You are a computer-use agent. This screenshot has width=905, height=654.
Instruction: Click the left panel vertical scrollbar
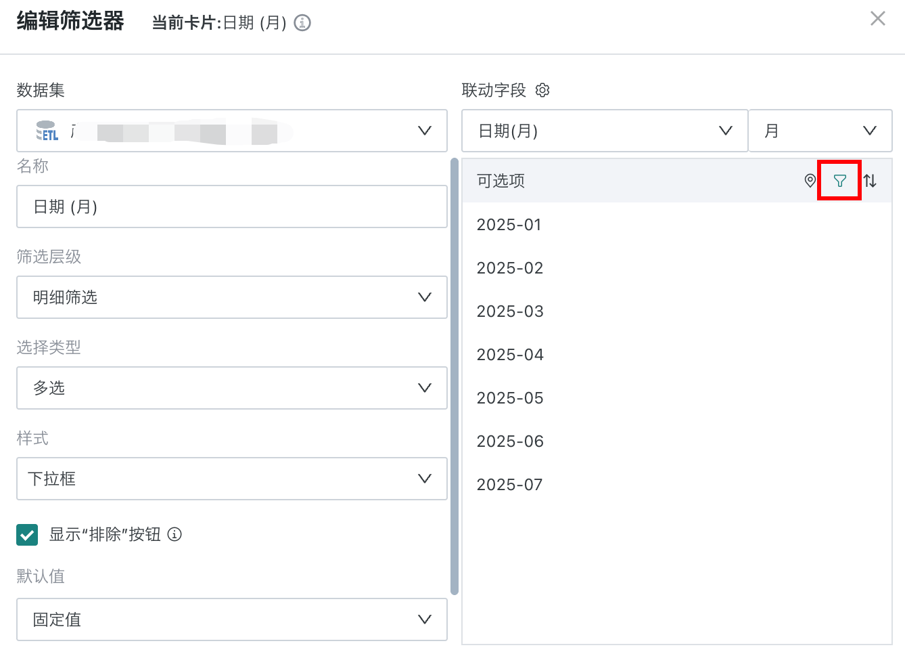click(x=455, y=376)
